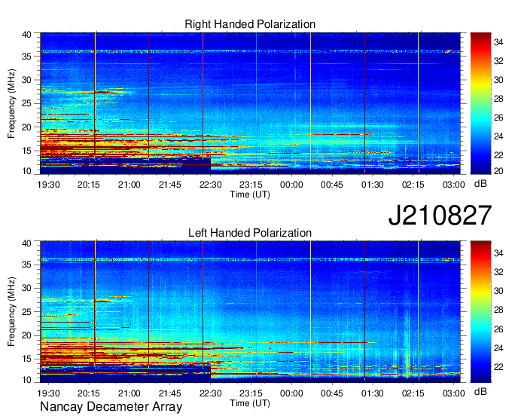
Task: Click the 40 MHz frequency tick of Right Handed plot
Action: 26,35
